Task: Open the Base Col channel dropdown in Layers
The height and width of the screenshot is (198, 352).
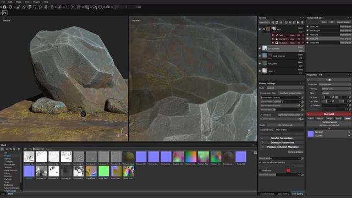Action: tap(265, 22)
